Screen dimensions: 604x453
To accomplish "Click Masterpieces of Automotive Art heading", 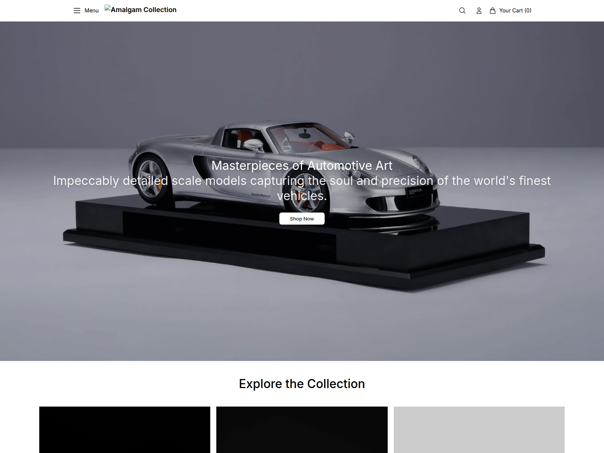I will (x=302, y=165).
